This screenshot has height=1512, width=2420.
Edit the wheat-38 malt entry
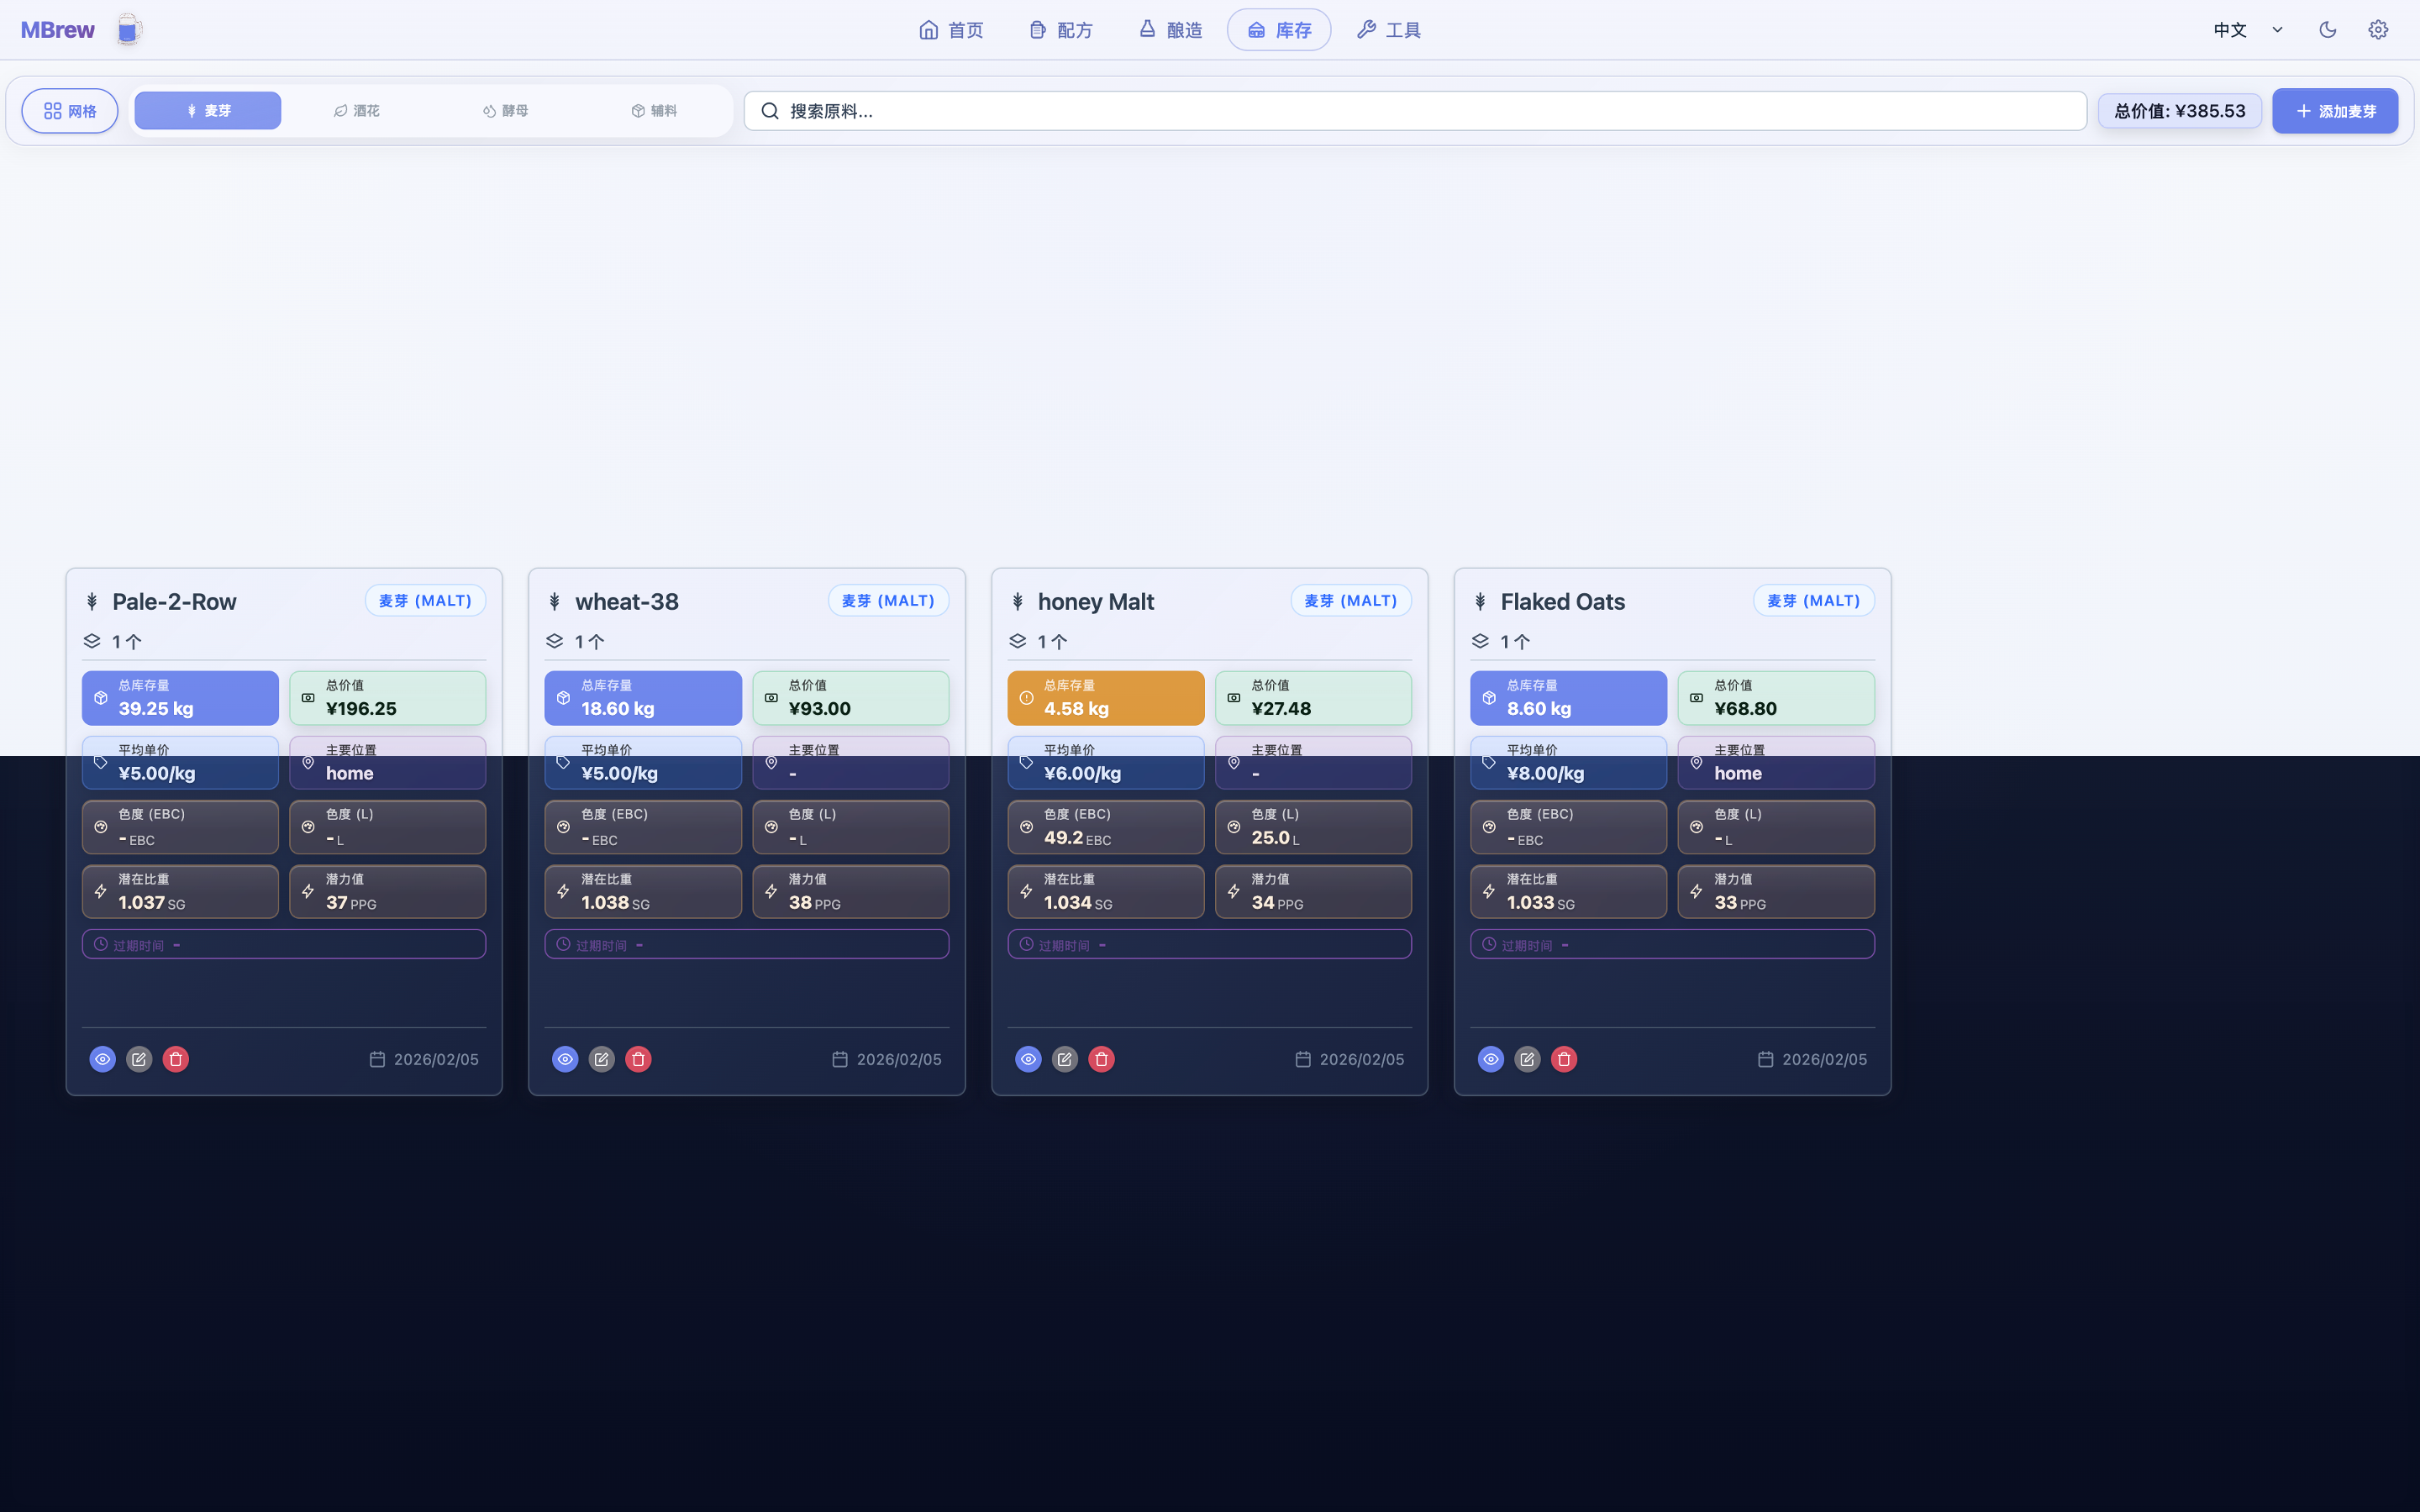(x=601, y=1059)
